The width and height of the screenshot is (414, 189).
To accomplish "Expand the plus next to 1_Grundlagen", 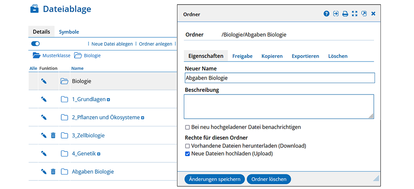I will pyautogui.click(x=108, y=100).
